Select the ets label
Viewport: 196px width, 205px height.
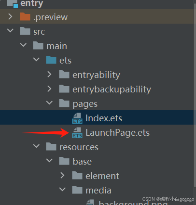(x=65, y=61)
